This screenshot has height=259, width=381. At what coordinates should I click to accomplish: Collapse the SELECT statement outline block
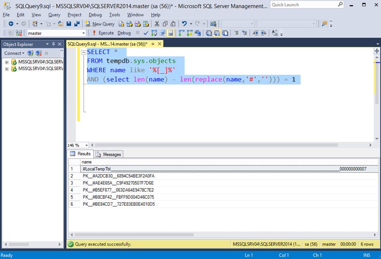[x=84, y=52]
